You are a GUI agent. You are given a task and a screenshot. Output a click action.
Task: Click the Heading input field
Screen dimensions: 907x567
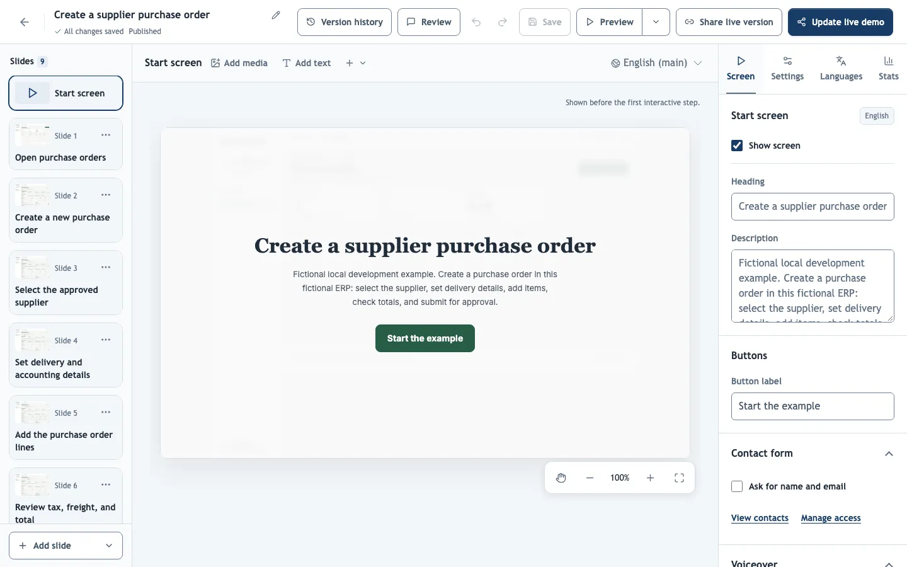813,207
